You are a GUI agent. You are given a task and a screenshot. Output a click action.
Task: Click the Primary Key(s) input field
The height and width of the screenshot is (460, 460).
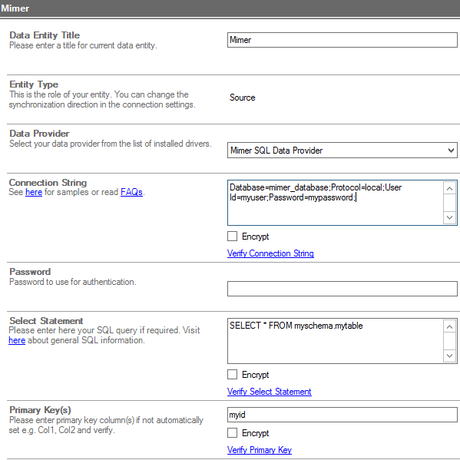click(x=342, y=415)
